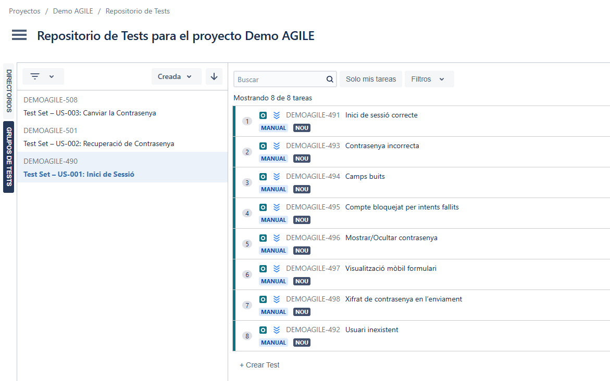Click the search magnifier icon
This screenshot has width=610, height=381.
[x=330, y=79]
